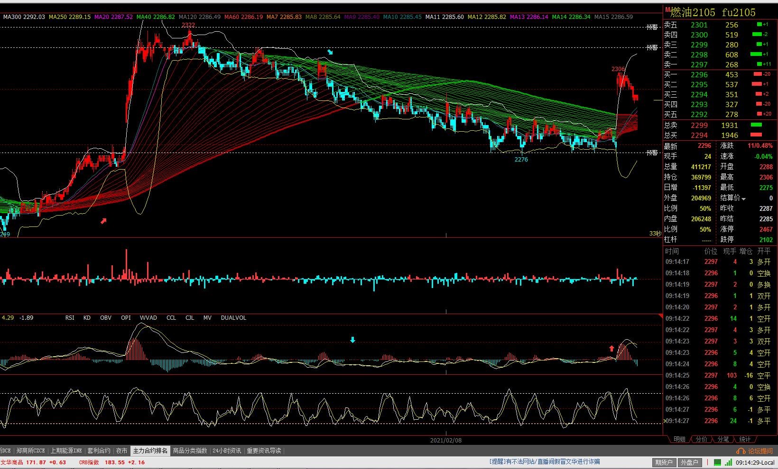The image size is (778, 469).
Task: Click the 总买 volume 1946
Action: click(x=730, y=135)
